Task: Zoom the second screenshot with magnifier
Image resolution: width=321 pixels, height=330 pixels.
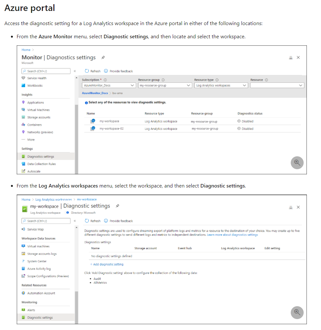Action: 297,312
